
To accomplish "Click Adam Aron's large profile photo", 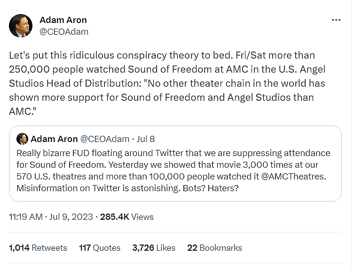I will coord(20,26).
